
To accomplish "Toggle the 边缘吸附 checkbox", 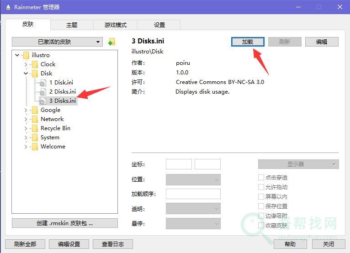I will coord(261,216).
